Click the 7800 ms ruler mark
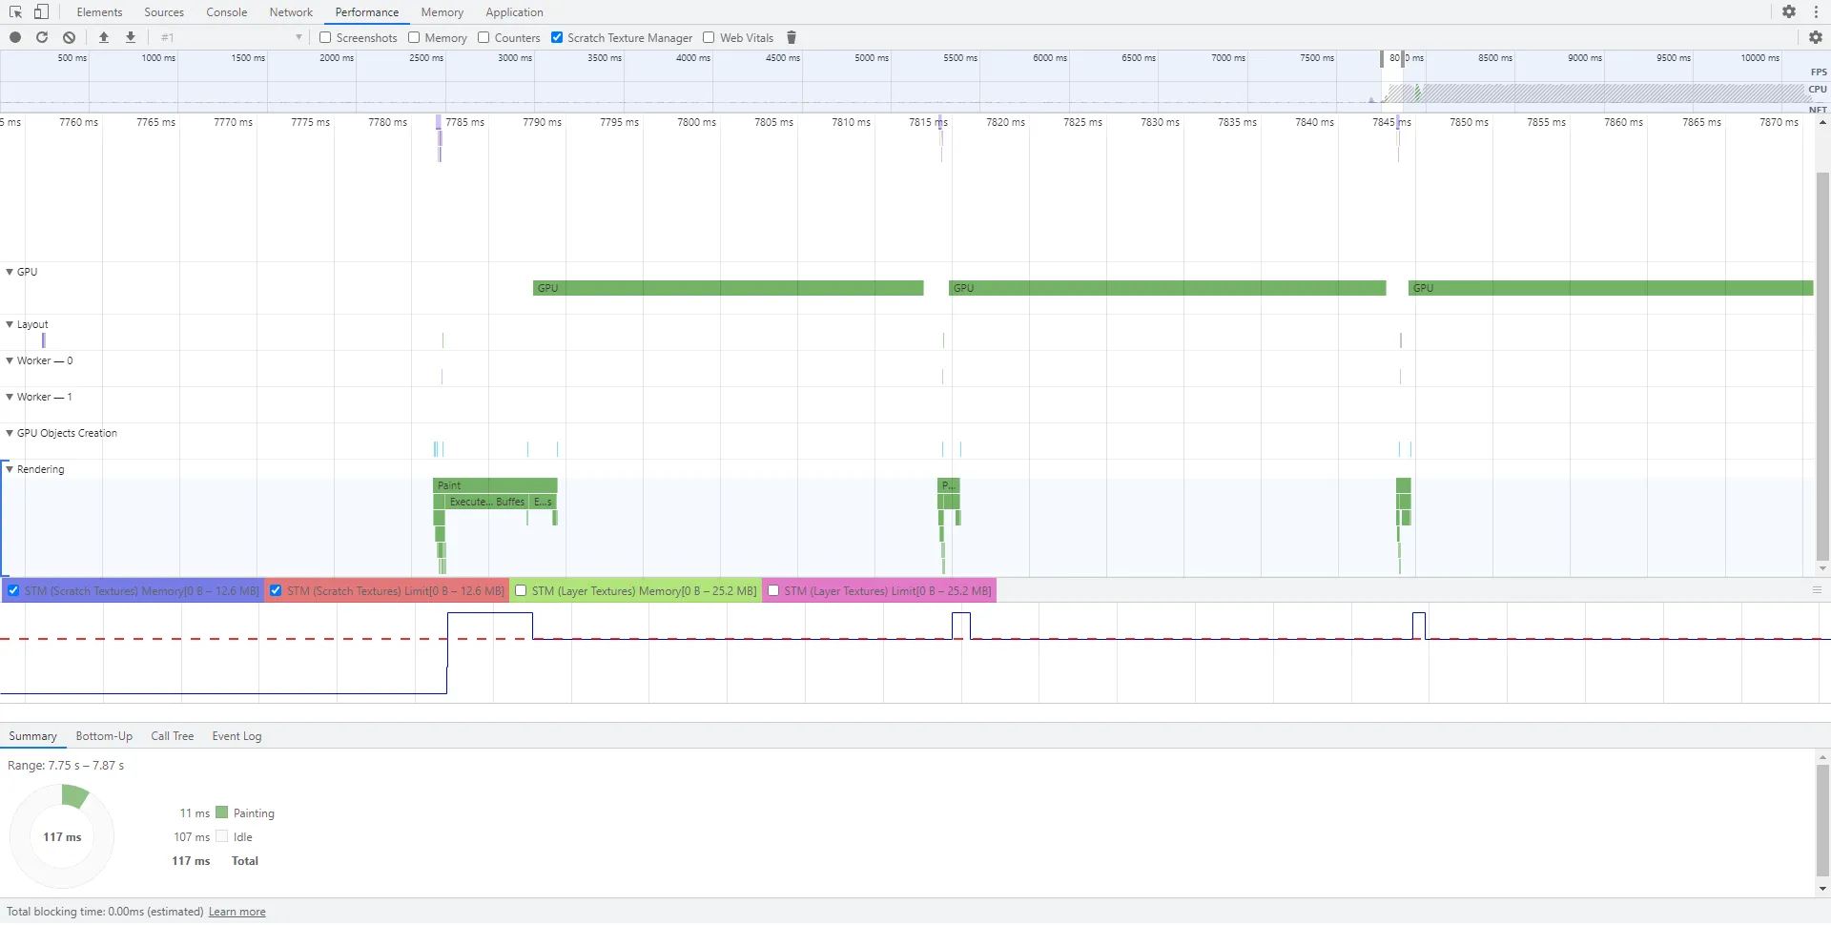This screenshot has height=925, width=1831. (x=696, y=122)
